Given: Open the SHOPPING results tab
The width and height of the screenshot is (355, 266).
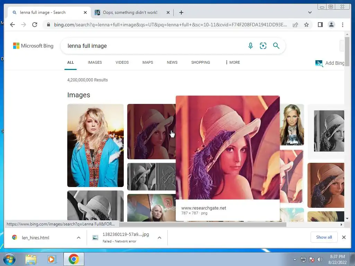Looking at the screenshot, I should tap(201, 62).
